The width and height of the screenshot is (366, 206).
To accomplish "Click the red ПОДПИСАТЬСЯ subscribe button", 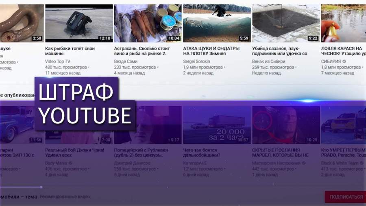I will click(x=345, y=197).
